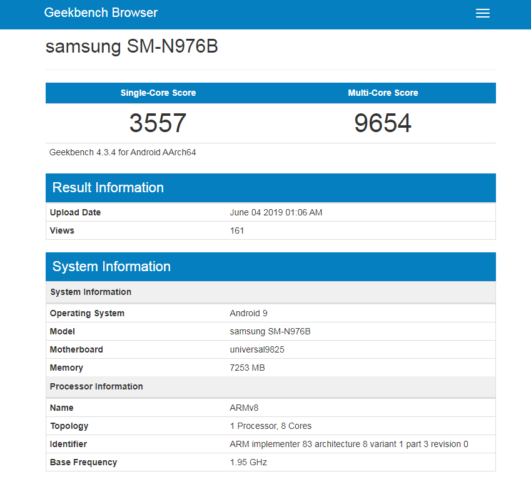531x479 pixels.
Task: Click the Memory label
Action: [x=66, y=368]
